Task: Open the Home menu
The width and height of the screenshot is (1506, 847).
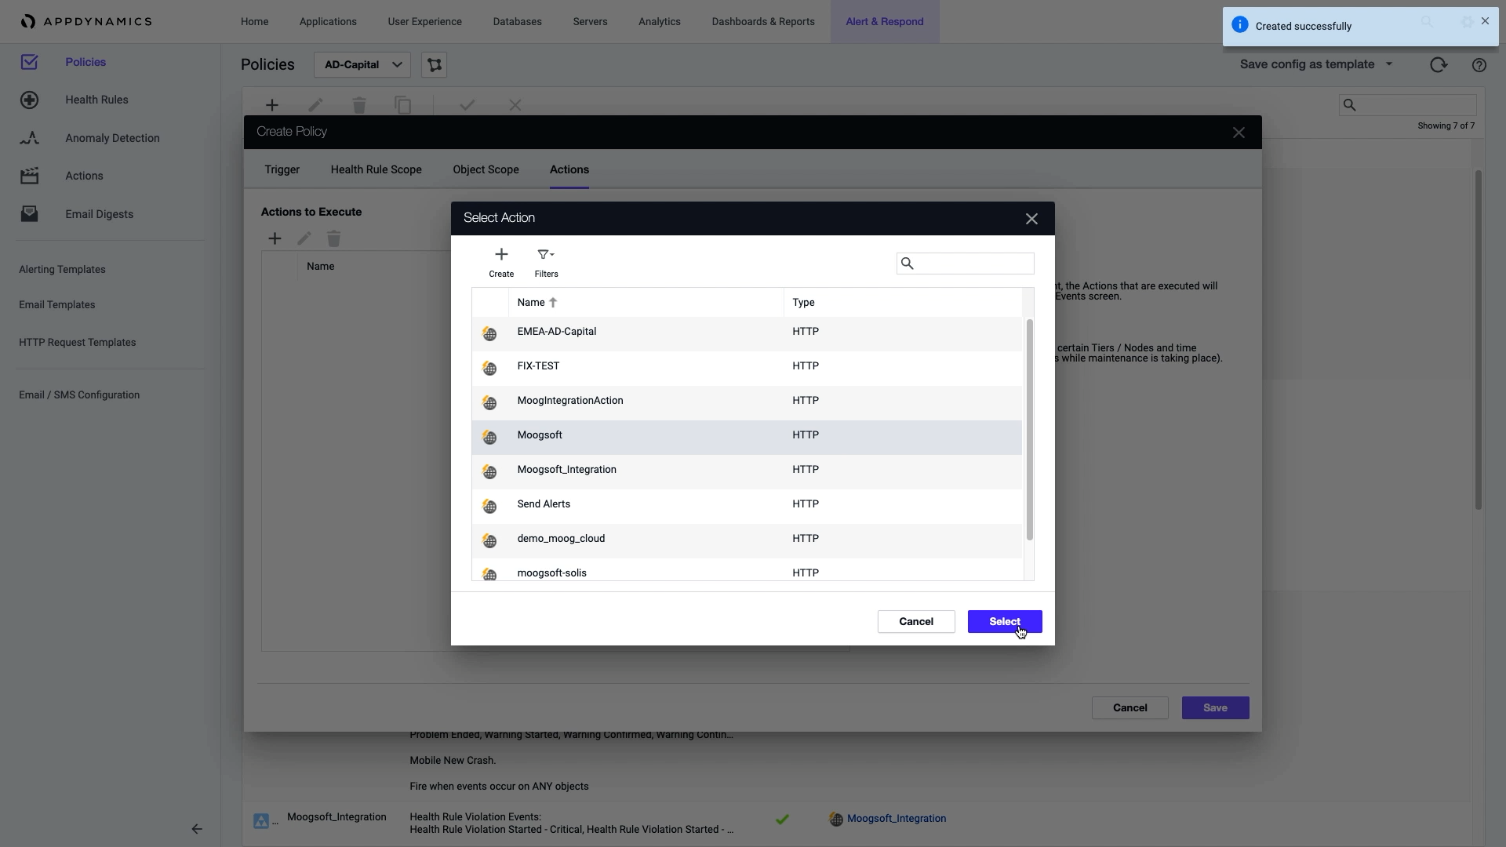Action: coord(254,21)
